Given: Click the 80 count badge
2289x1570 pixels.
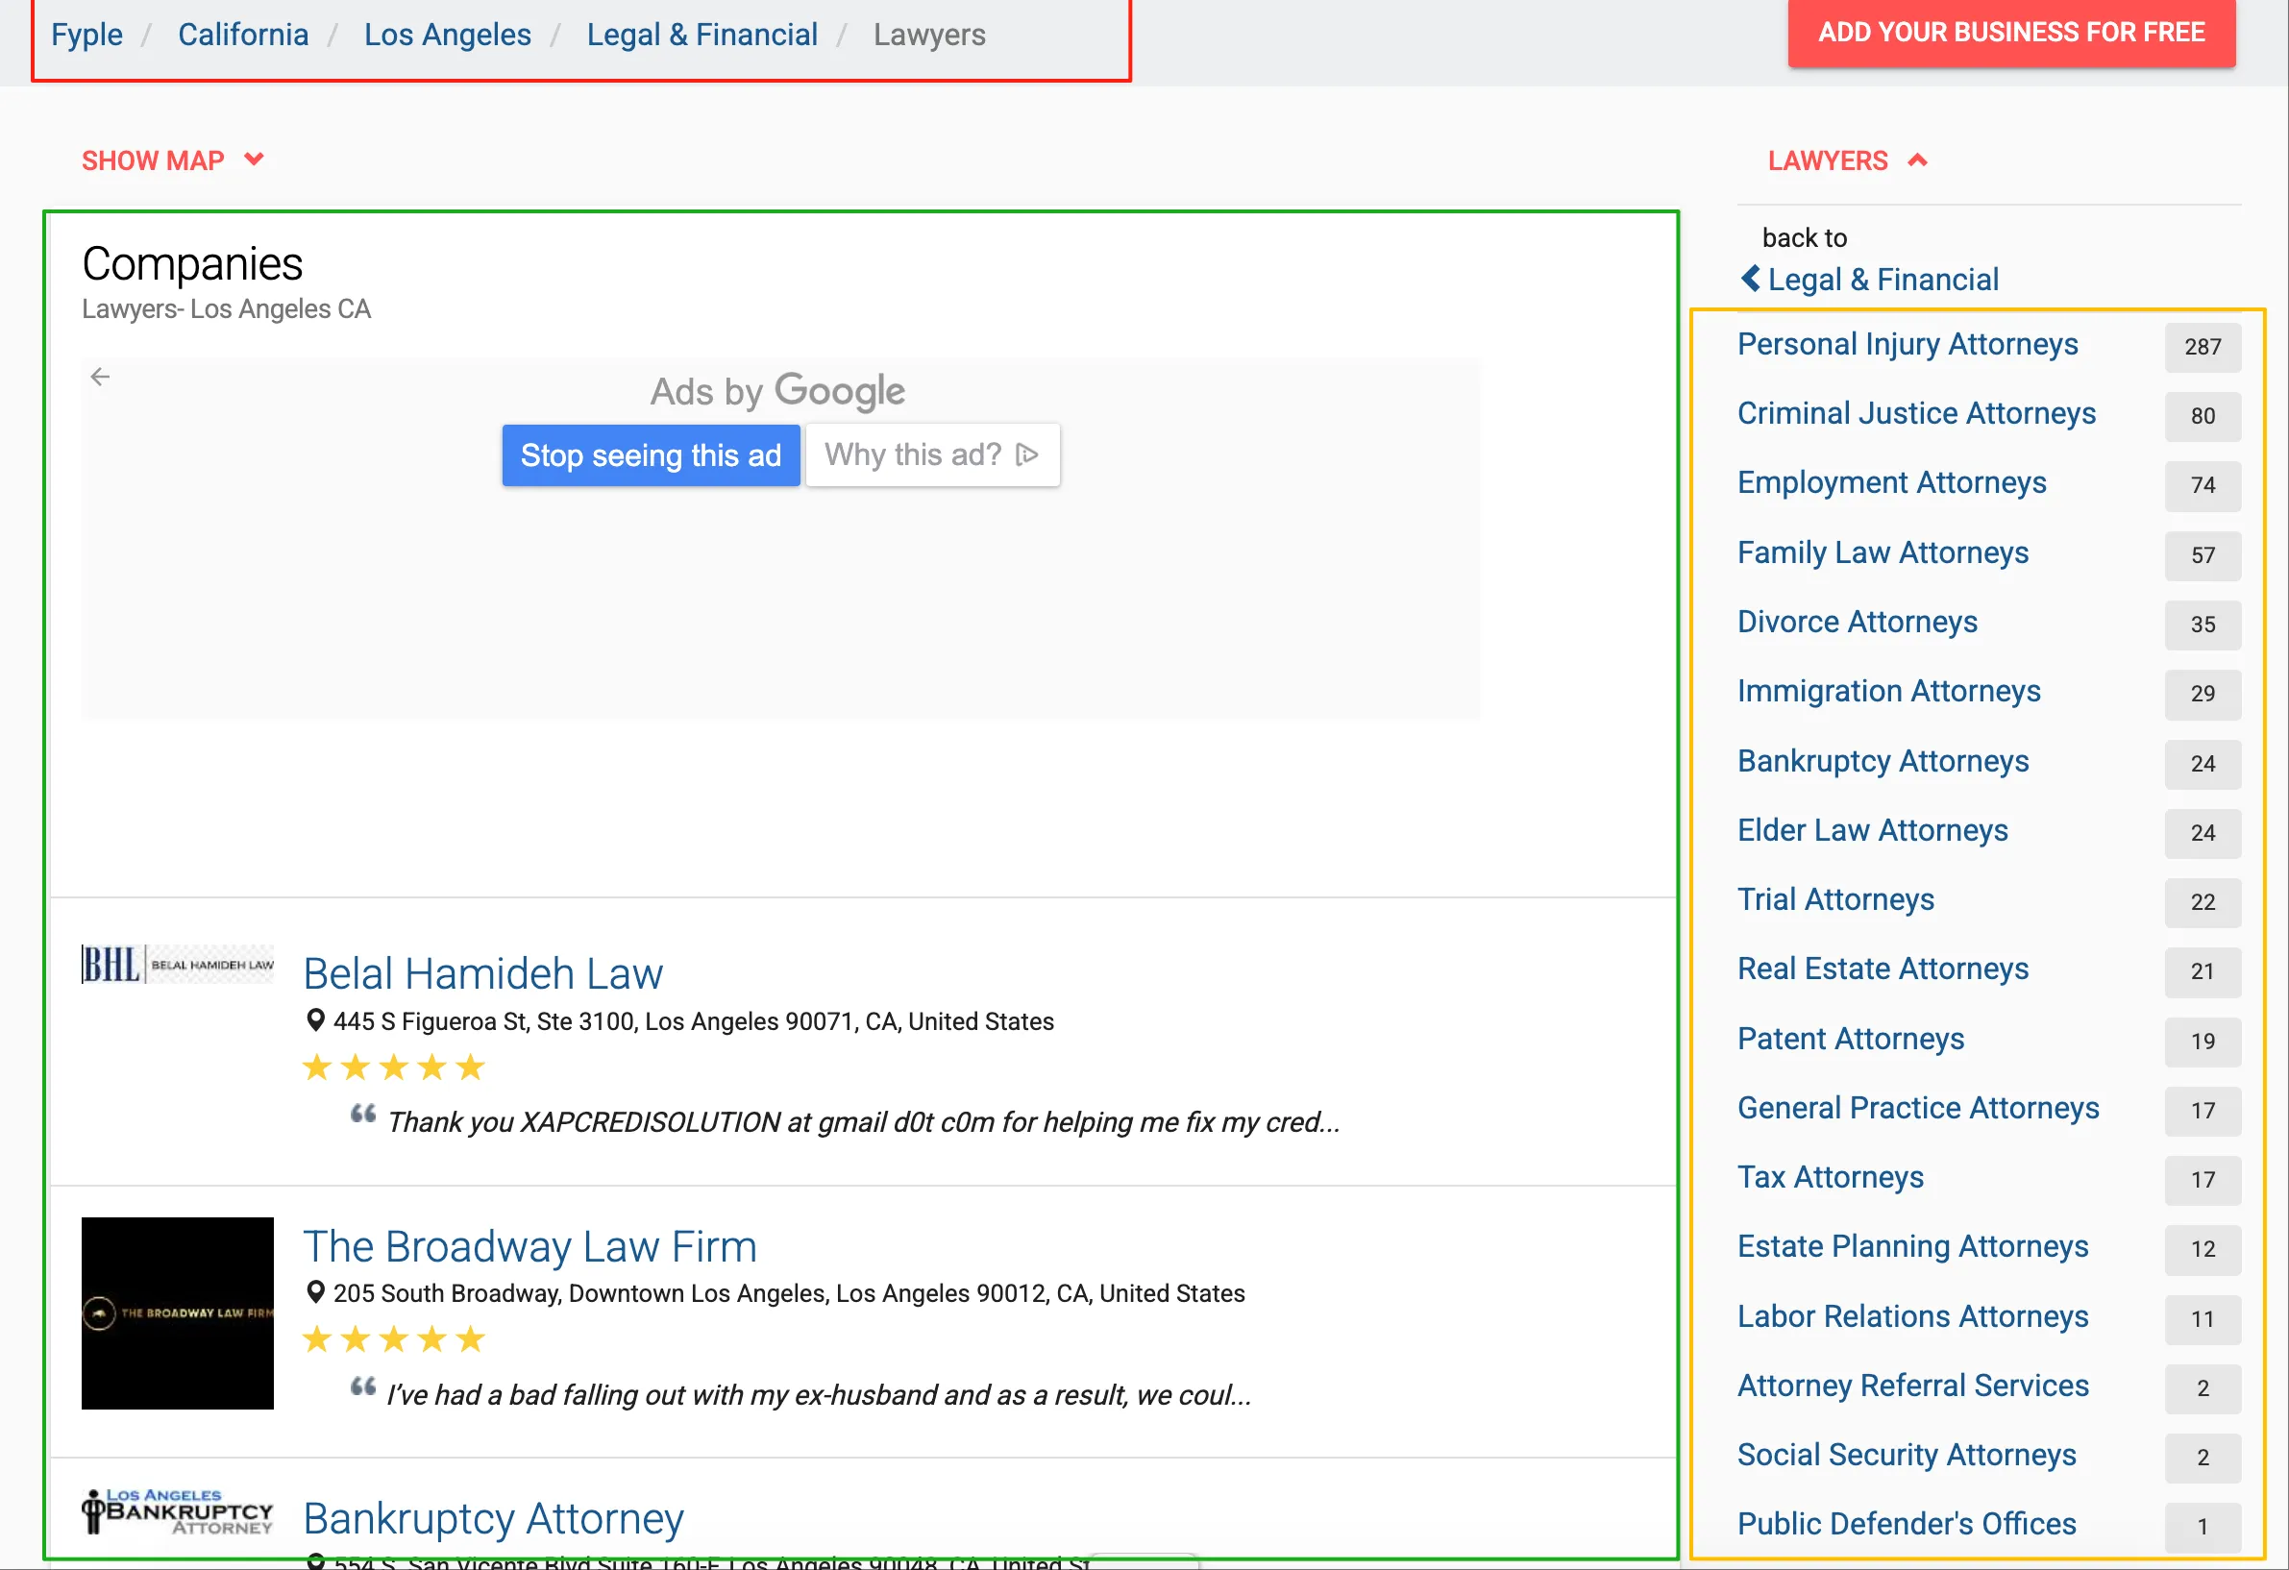Looking at the screenshot, I should [x=2203, y=416].
